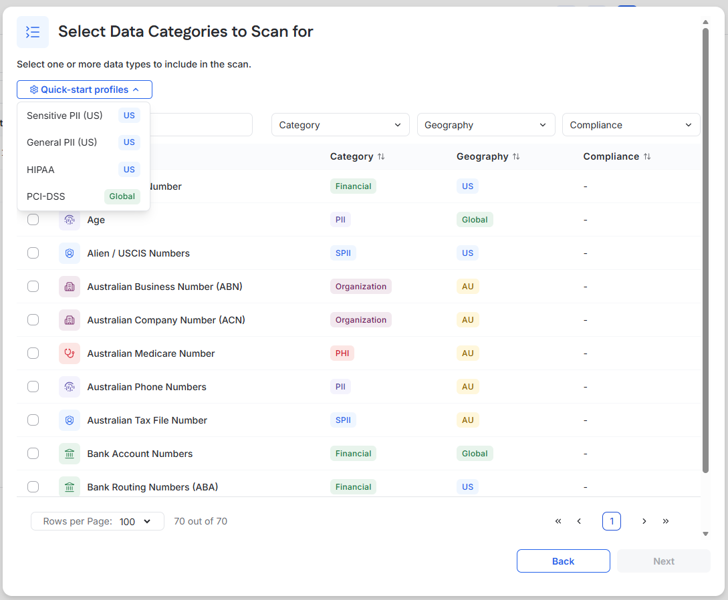Check the Age data category checkbox
728x600 pixels.
point(33,220)
